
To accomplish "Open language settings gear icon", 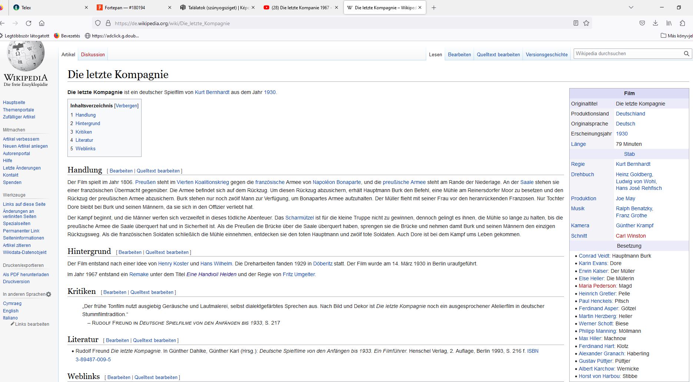I will [x=49, y=294].
